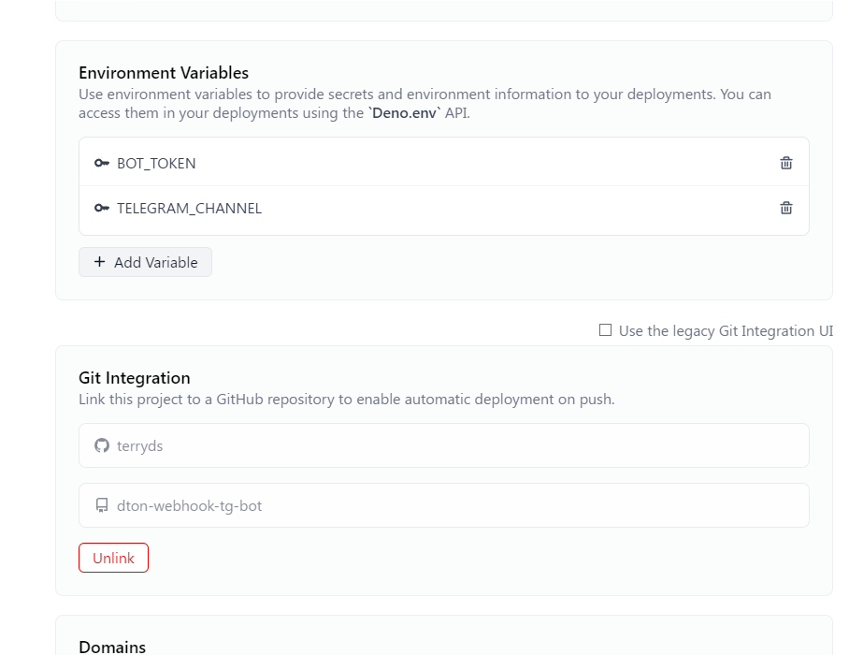This screenshot has height=655, width=849.
Task: Click the terryds account field
Action: (443, 445)
